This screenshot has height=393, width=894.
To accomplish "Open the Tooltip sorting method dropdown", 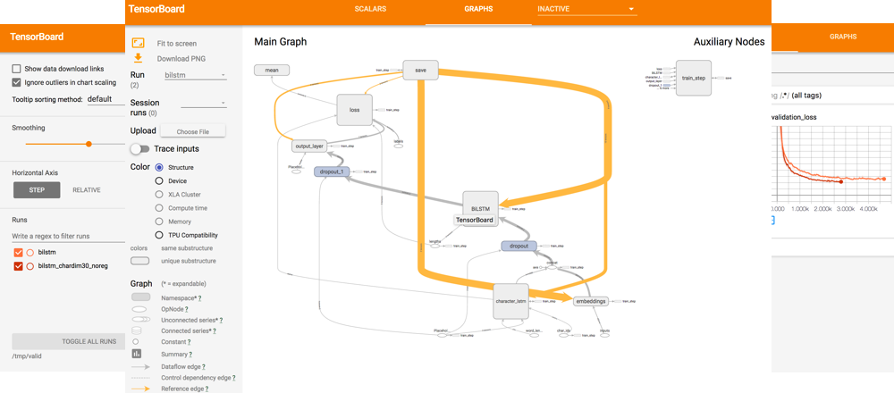I will [105, 99].
